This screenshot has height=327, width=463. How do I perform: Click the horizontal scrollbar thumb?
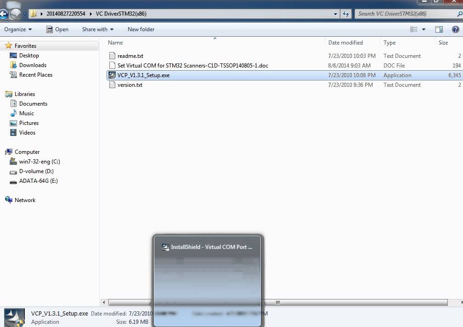pyautogui.click(x=278, y=302)
